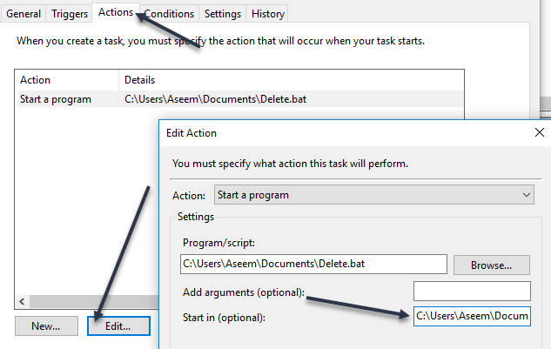Open the Action type combo box
551x349 pixels.
[x=373, y=195]
